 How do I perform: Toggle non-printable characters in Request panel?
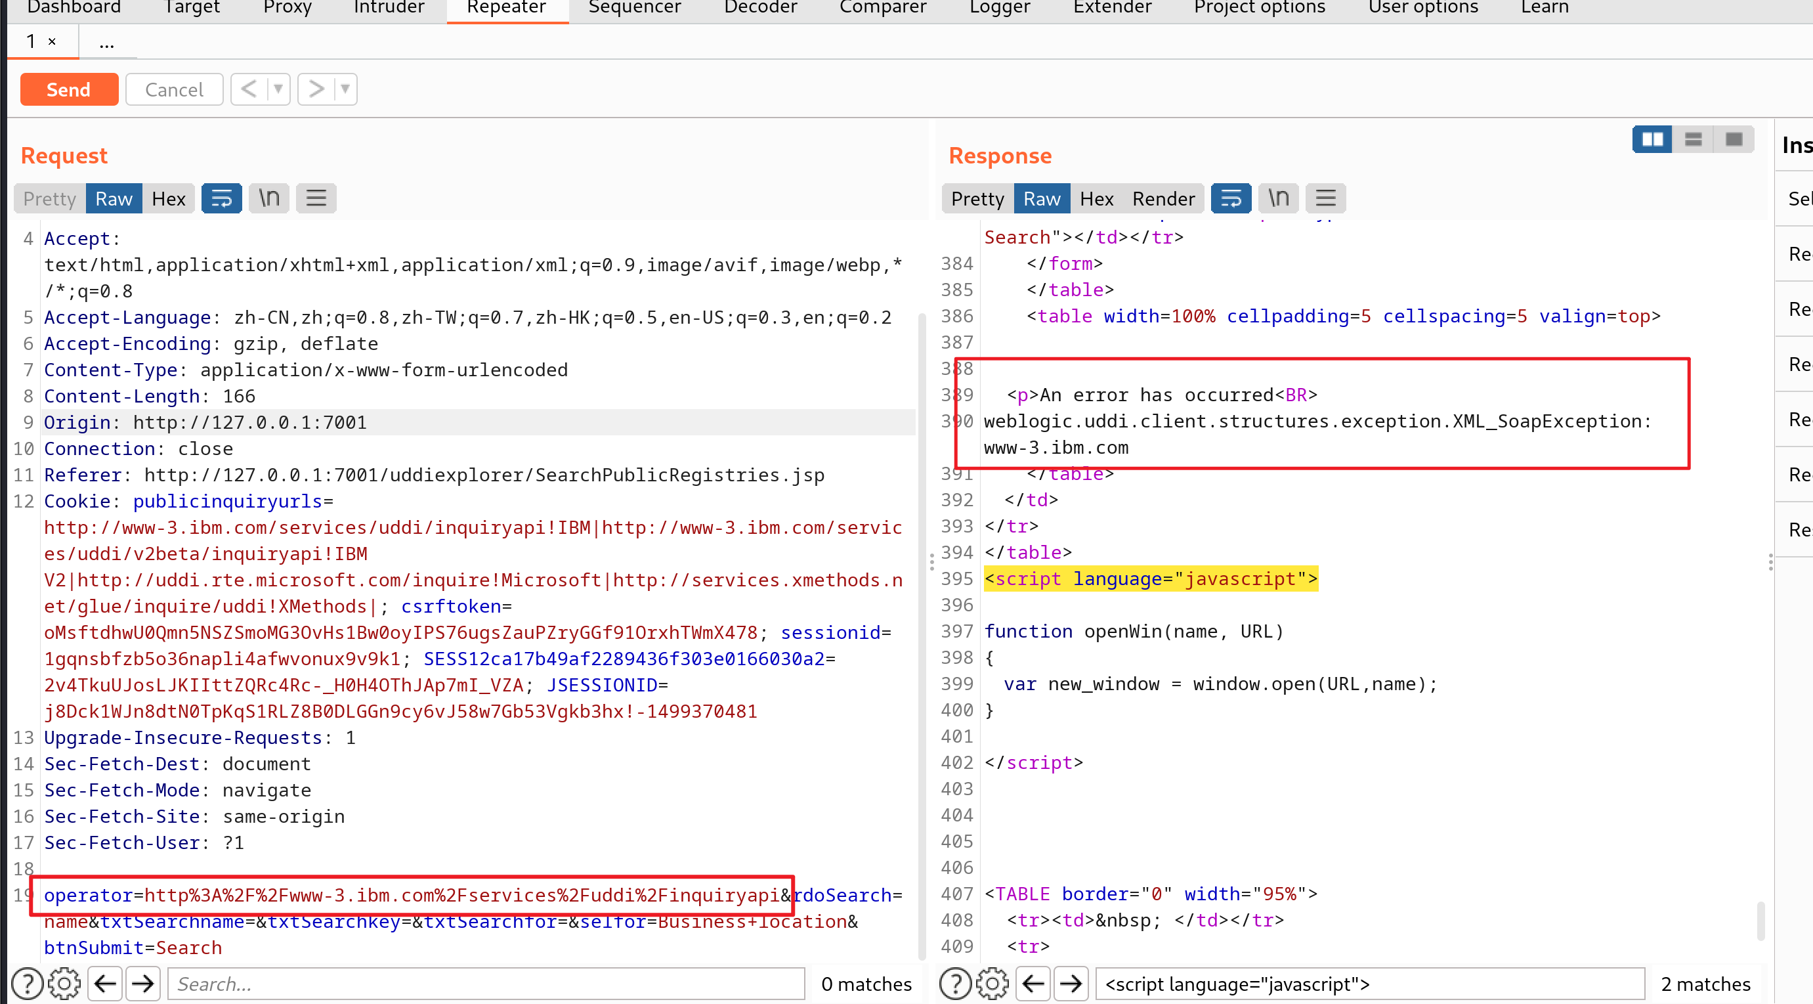[269, 198]
